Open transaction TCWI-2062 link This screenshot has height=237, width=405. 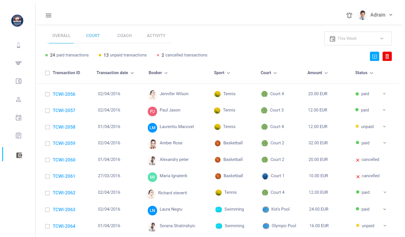(64, 193)
